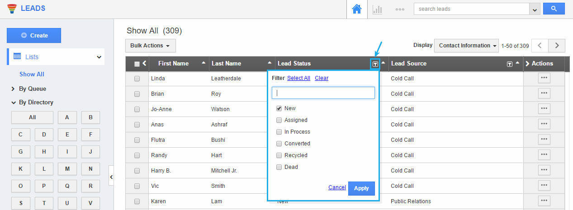
Task: Check the Converted status filter option
Action: pos(279,144)
